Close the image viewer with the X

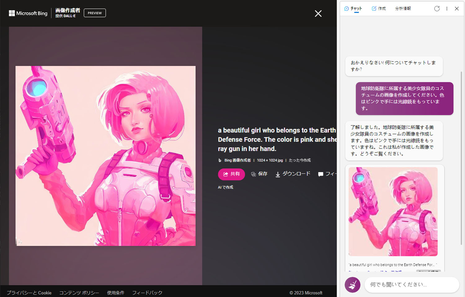318,14
